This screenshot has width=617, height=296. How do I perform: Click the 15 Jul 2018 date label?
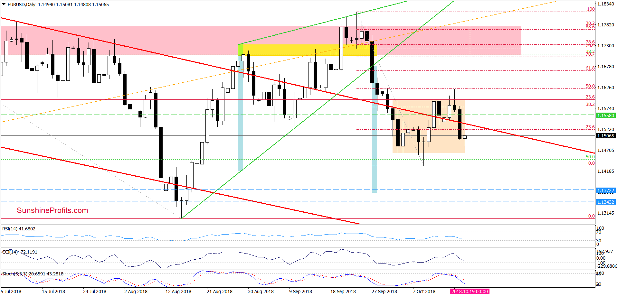coord(53,291)
